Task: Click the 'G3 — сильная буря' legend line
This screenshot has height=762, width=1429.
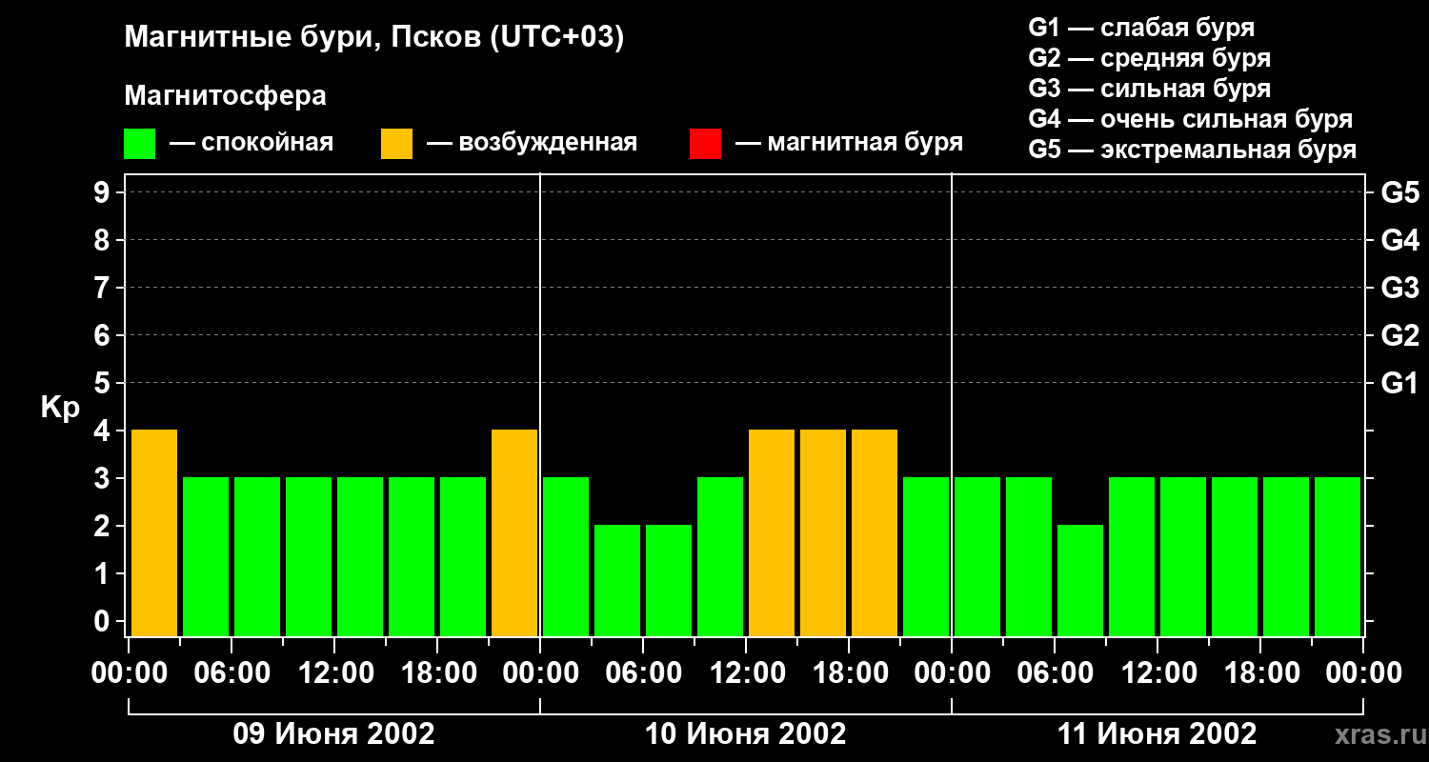Action: tap(1150, 89)
